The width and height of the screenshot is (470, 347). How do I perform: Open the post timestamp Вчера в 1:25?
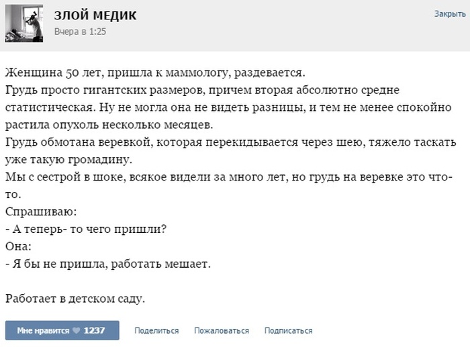coord(80,32)
